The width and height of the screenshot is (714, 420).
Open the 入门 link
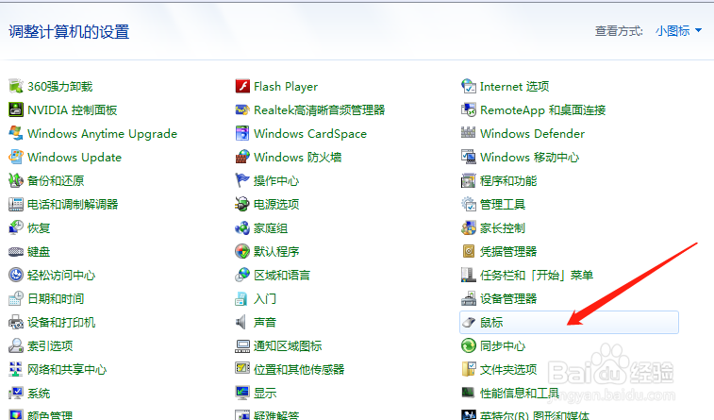pyautogui.click(x=265, y=299)
